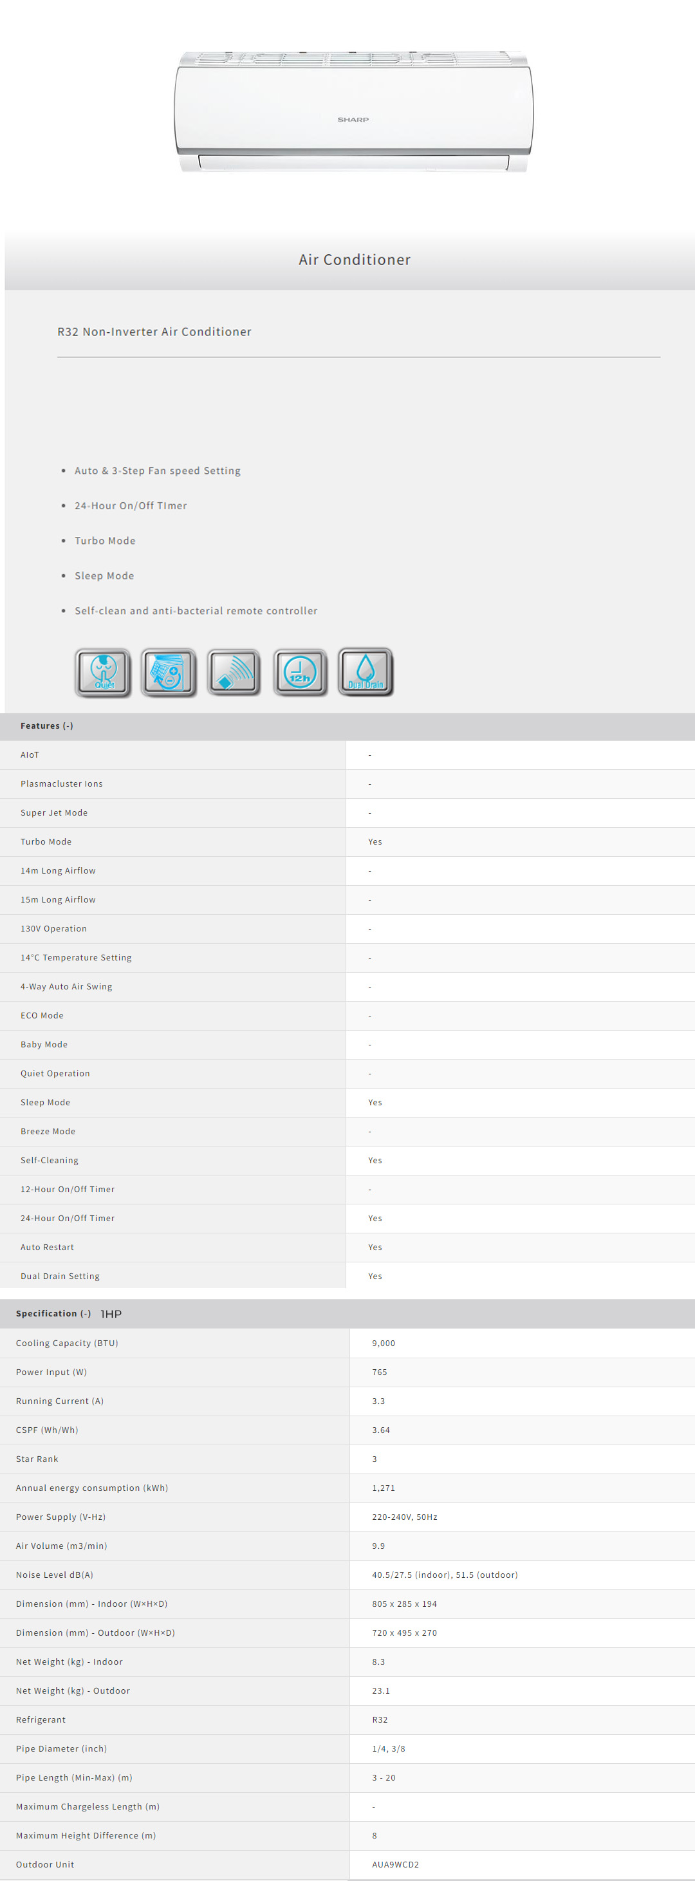Click the filter plus/minus feature icon
Viewport: 695px width, 1881px height.
pos(169,672)
